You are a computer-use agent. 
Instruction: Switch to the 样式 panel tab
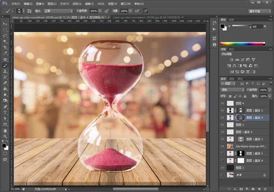pos(232,49)
